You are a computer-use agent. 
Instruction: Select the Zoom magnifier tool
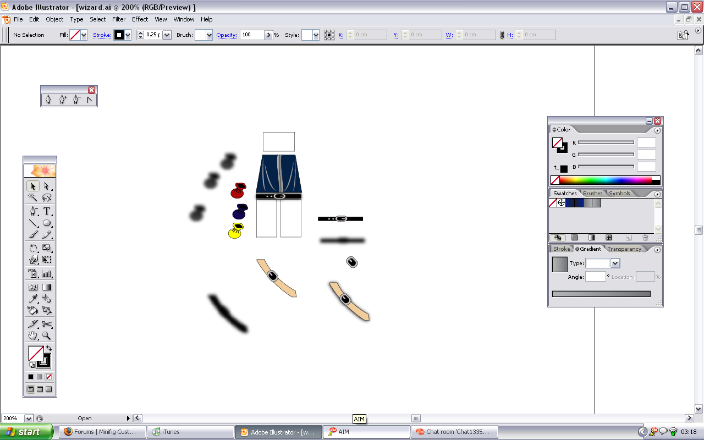pyautogui.click(x=47, y=335)
